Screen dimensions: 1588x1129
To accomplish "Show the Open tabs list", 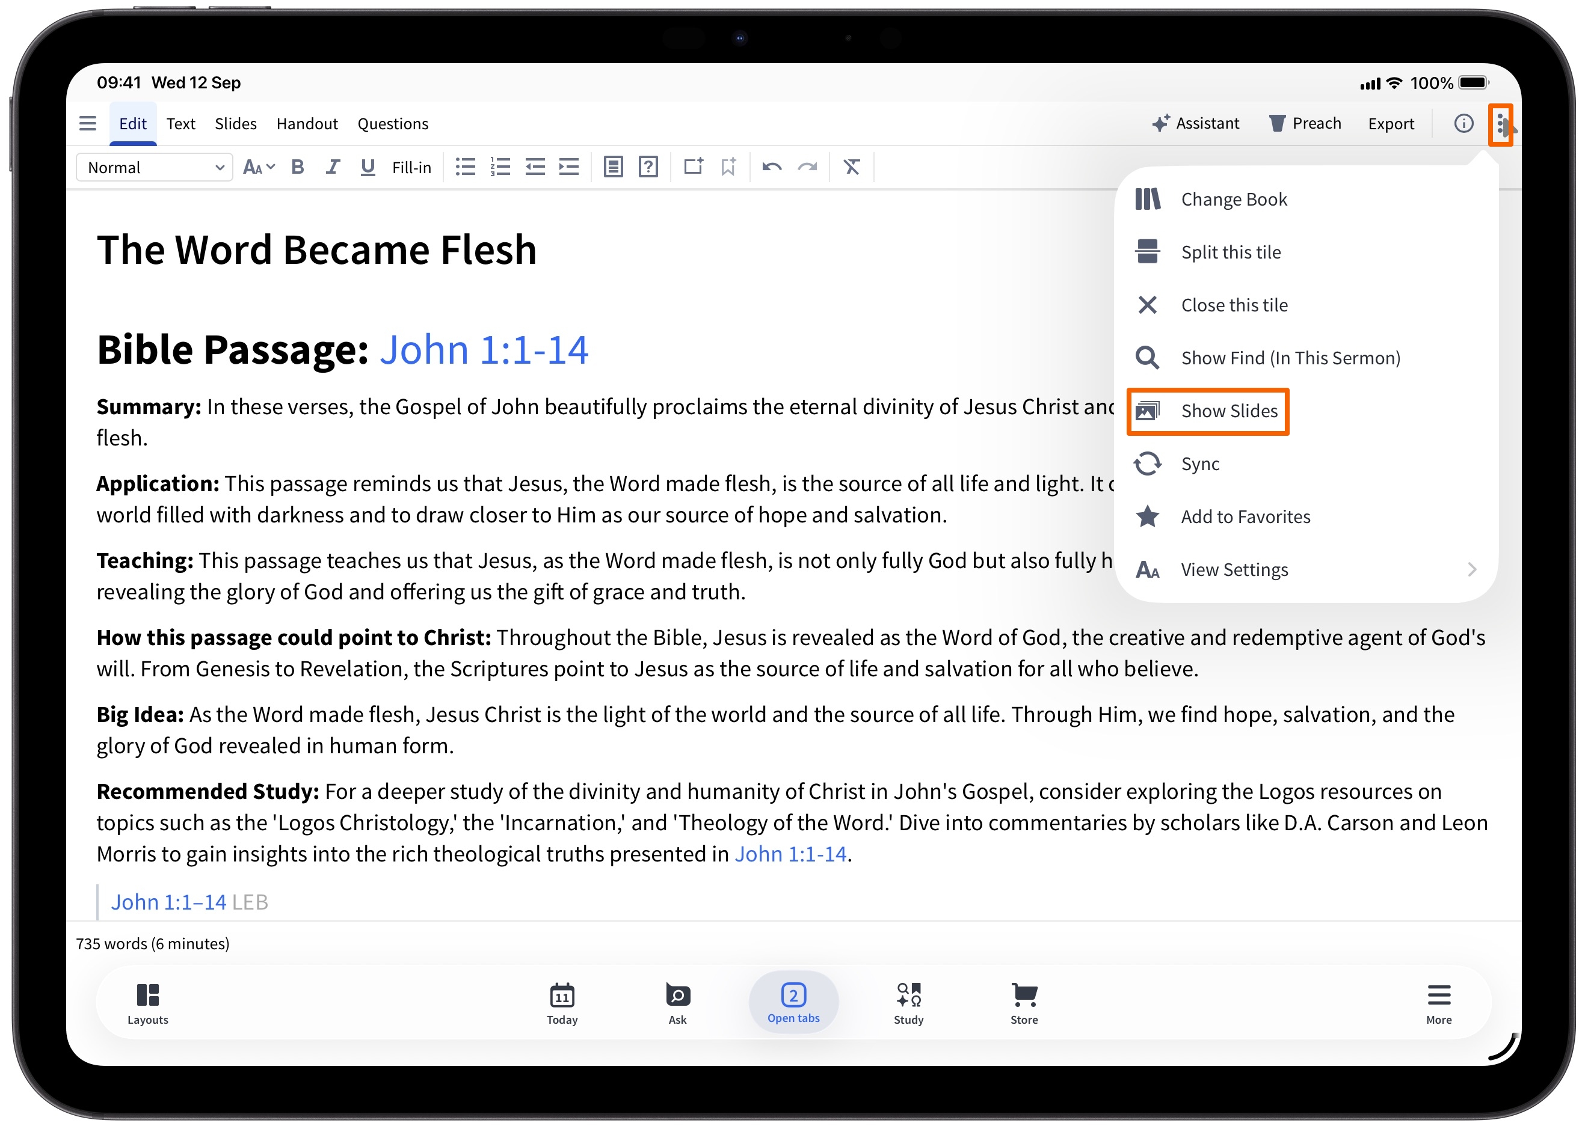I will (x=793, y=1003).
